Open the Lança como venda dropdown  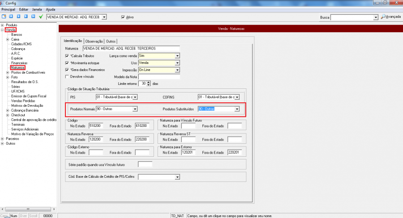point(177,56)
